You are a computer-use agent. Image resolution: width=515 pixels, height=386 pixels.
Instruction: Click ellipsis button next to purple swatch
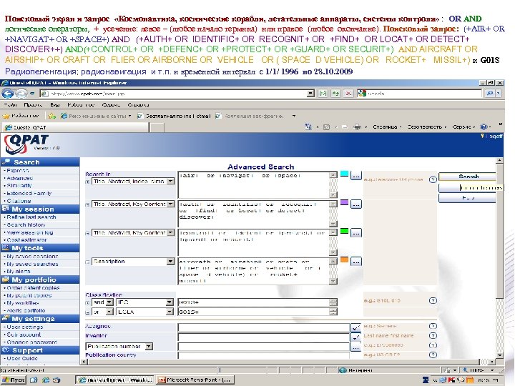355,204
